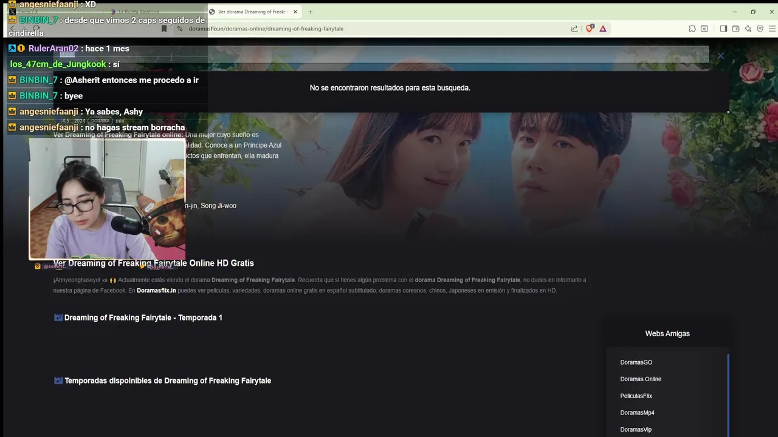Click RulerAran02 username in chat overlay

pyautogui.click(x=53, y=49)
